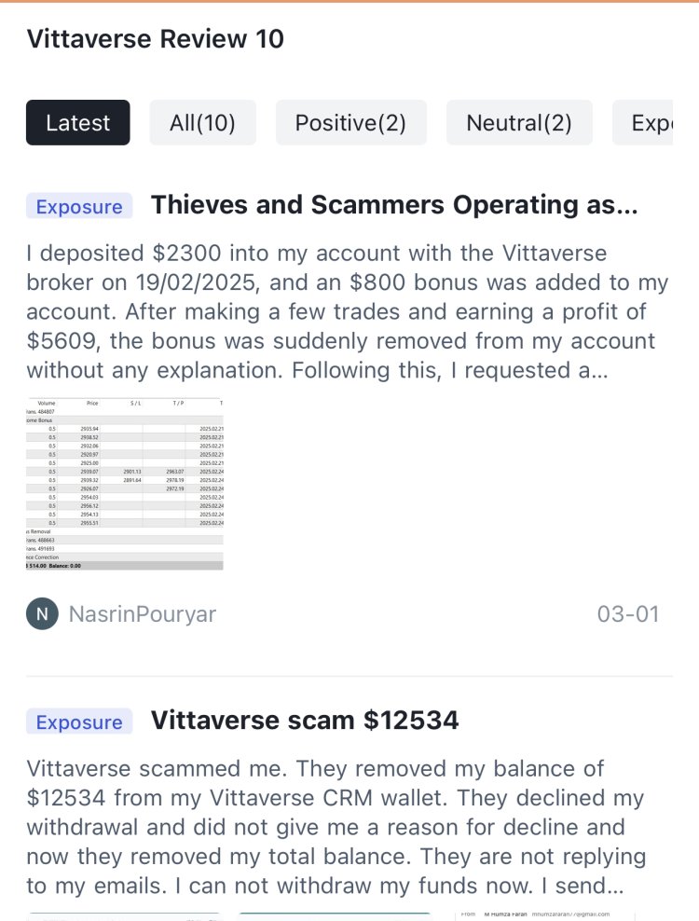Open the "Positive(2)" reviews filter
This screenshot has height=921, width=699.
click(x=350, y=122)
